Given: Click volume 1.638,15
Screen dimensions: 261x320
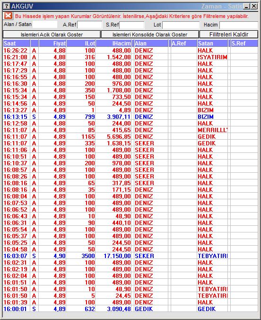Looking at the screenshot, I should (x=119, y=143).
